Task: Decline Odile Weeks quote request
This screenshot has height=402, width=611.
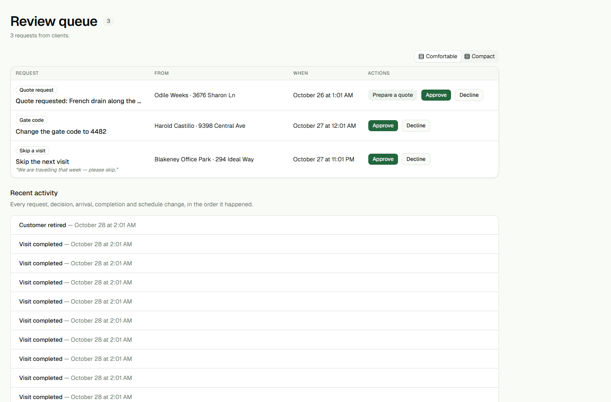Action: pyautogui.click(x=469, y=95)
